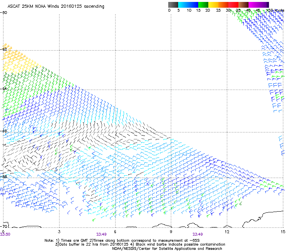
Task: Click the '-68' latitude axis label
Action: (x=3, y=177)
